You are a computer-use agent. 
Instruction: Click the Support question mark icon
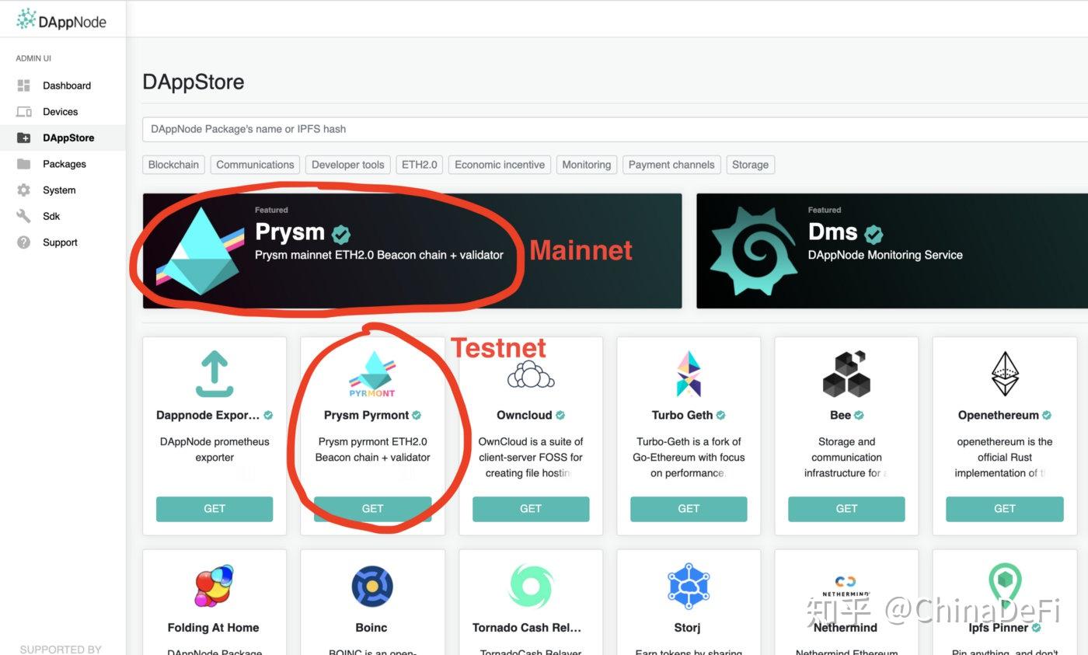(x=23, y=242)
